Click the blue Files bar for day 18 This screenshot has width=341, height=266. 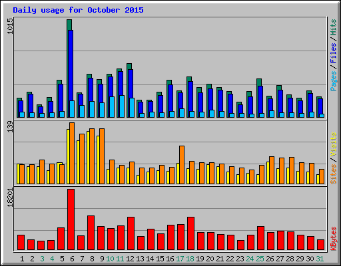coord(190,96)
